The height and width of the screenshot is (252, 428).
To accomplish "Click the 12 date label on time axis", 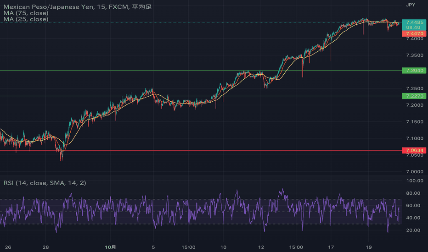I will pos(261,247).
